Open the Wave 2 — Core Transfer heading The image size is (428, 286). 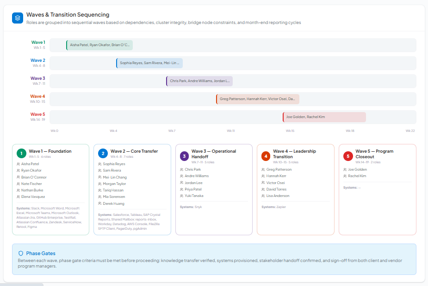tap(134, 151)
